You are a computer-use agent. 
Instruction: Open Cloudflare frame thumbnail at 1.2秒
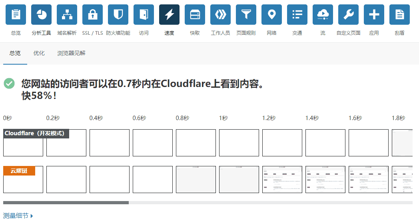282,143
